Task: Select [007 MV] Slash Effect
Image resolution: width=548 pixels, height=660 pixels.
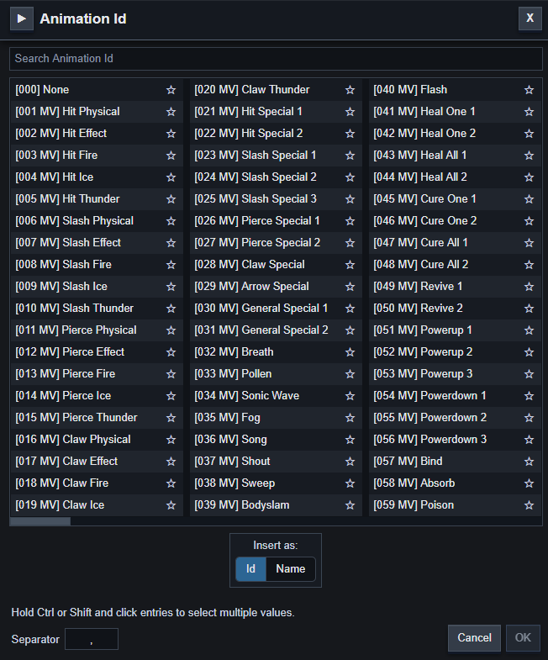Action: click(x=97, y=243)
